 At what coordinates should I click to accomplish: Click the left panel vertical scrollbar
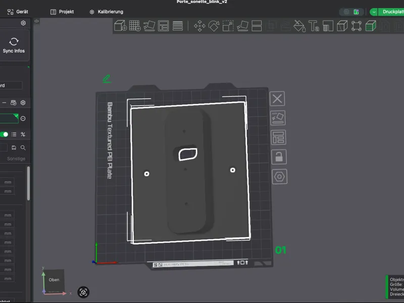pyautogui.click(x=28, y=183)
